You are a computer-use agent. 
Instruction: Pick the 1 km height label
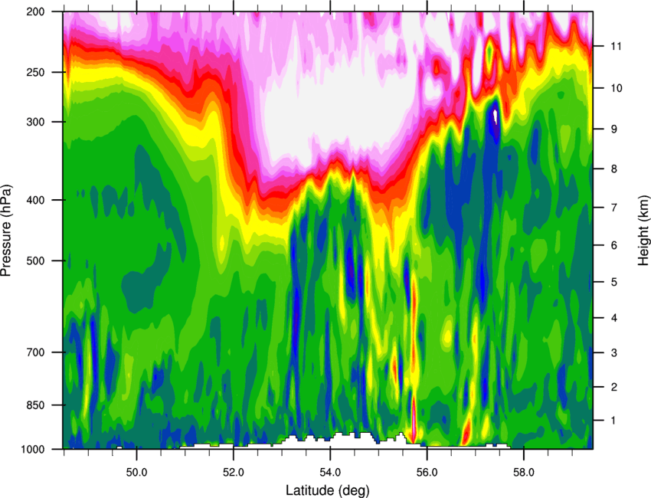pos(613,421)
